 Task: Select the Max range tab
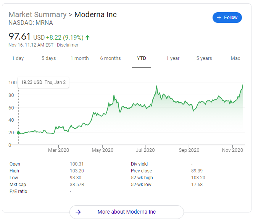point(235,58)
